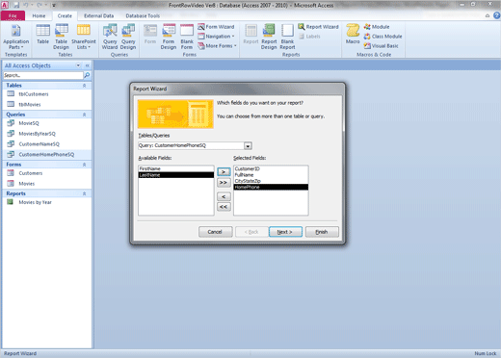Create a new Table
The image size is (501, 358).
click(x=42, y=35)
